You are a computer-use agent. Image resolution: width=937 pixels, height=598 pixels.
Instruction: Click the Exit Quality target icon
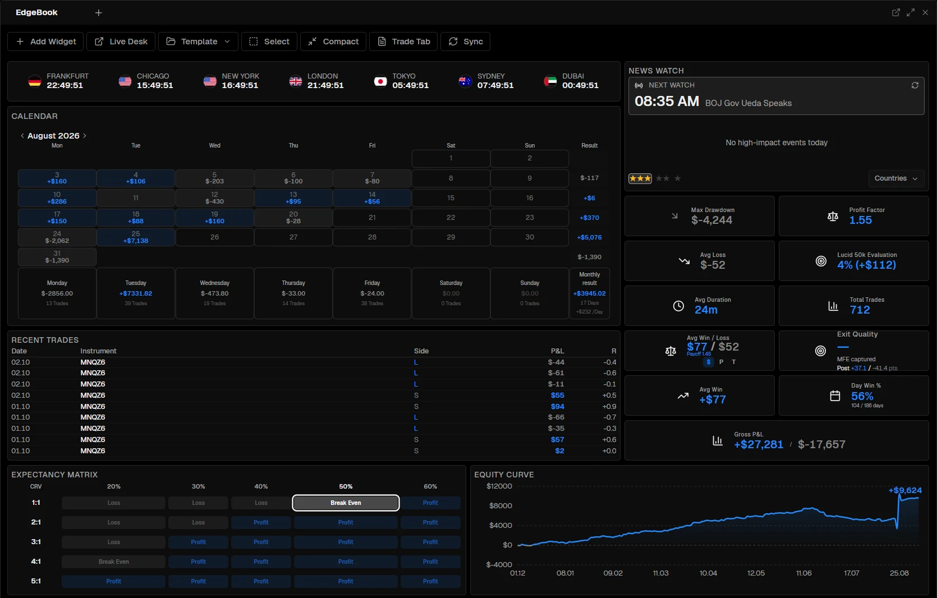820,351
